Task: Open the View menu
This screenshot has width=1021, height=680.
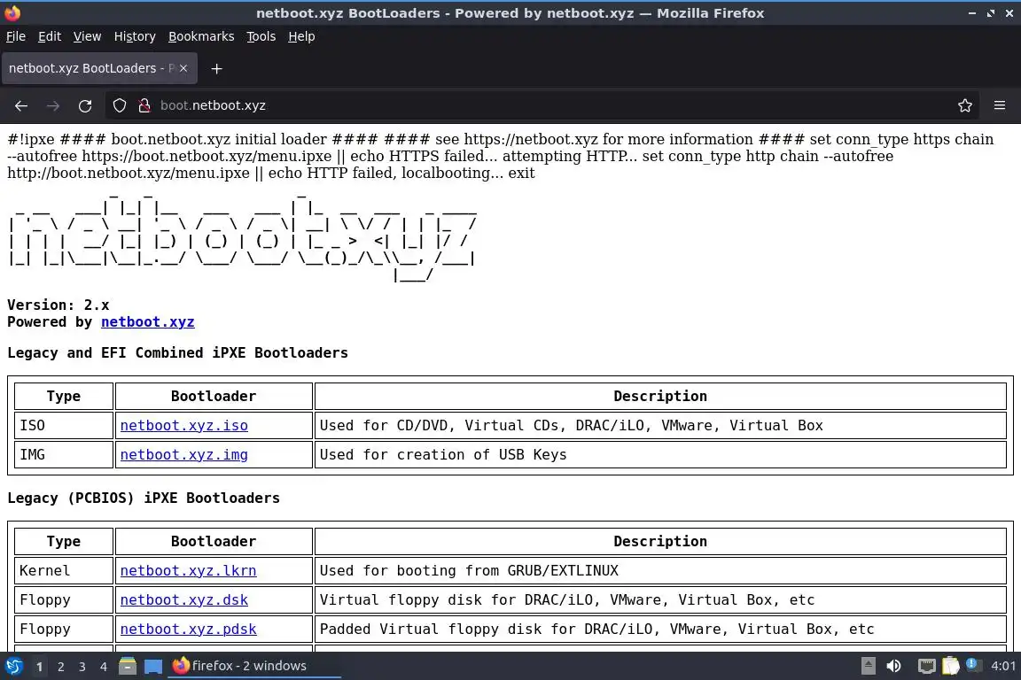Action: pos(87,36)
